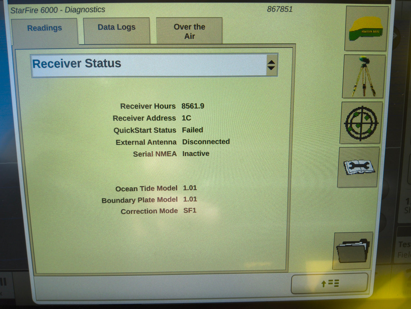Click the StarFire 6000 Diagnostics title
This screenshot has height=309, width=411.
(x=58, y=9)
